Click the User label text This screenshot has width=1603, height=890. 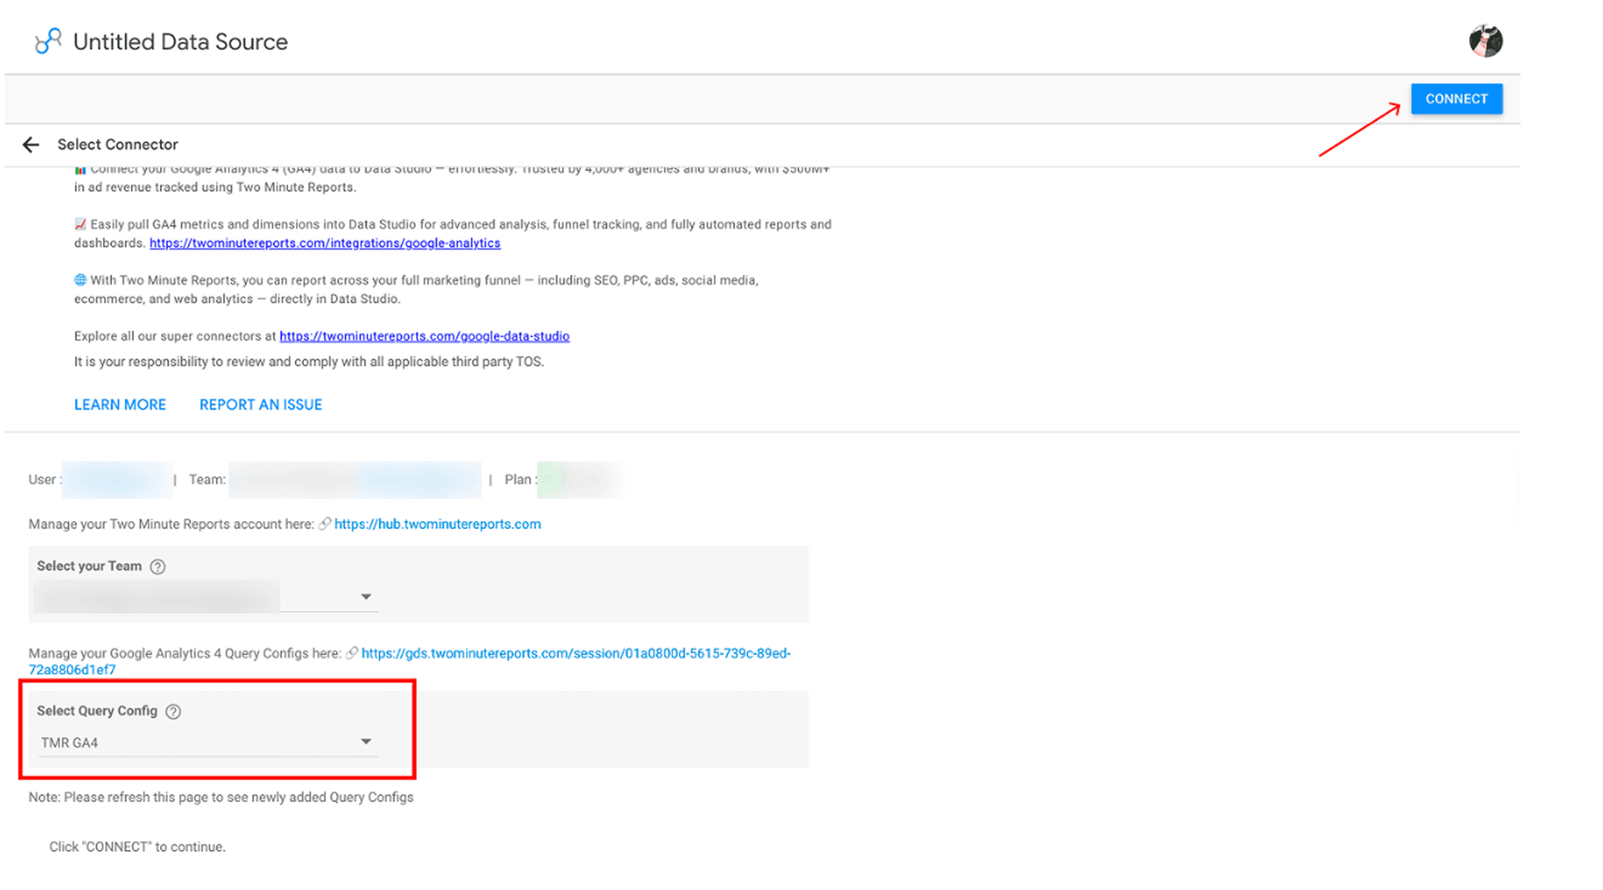[45, 480]
